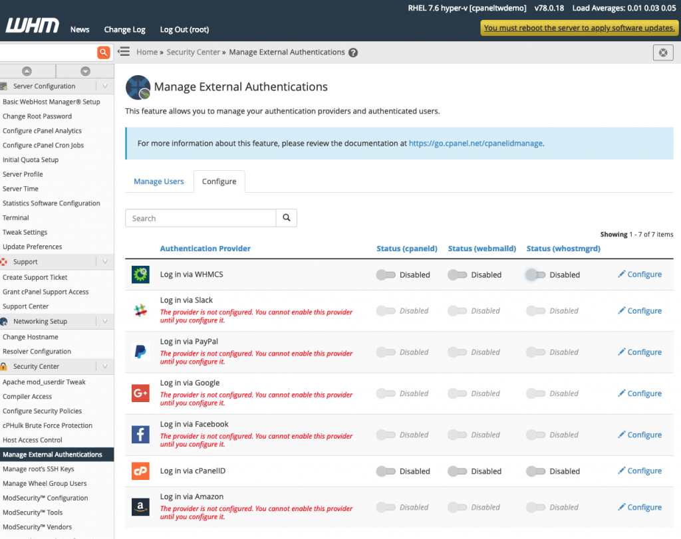Click the Slack provider logo
The height and width of the screenshot is (539, 681).
point(141,311)
